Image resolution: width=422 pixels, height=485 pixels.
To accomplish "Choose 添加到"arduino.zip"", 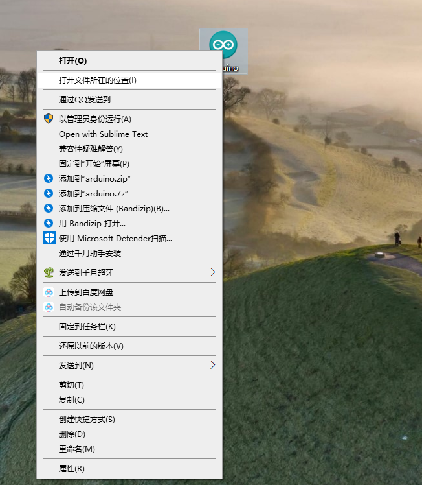I will (x=129, y=178).
